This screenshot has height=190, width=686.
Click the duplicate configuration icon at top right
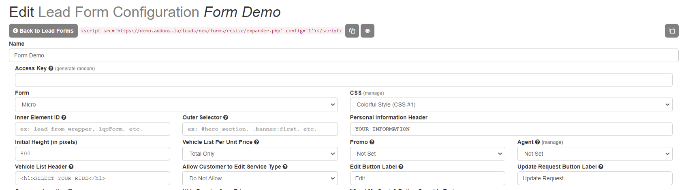point(671,31)
